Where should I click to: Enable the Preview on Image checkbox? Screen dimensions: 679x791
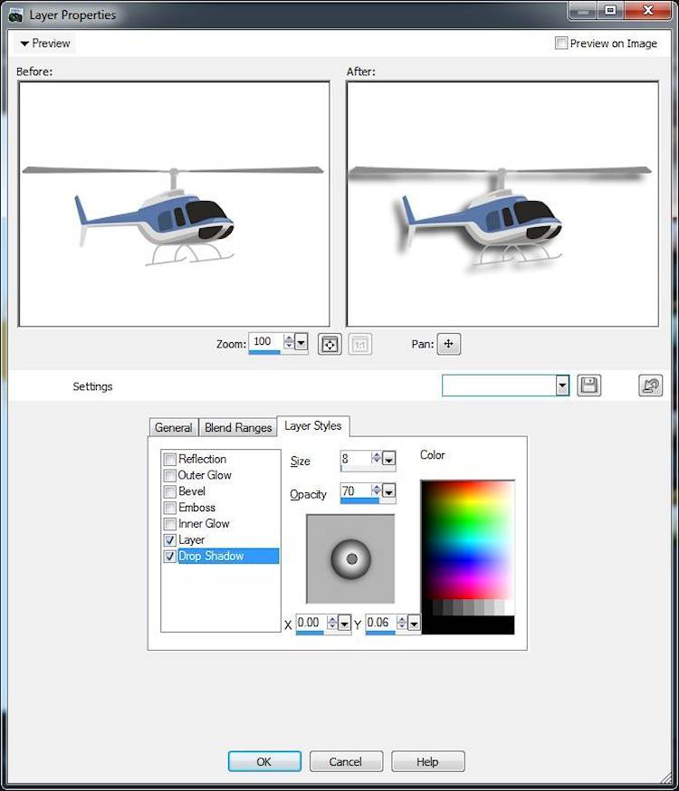coord(561,43)
